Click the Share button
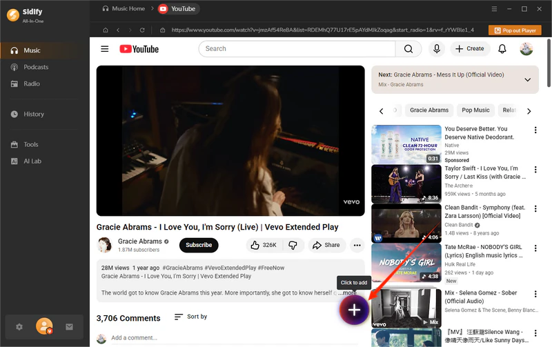The image size is (552, 347). click(x=326, y=245)
